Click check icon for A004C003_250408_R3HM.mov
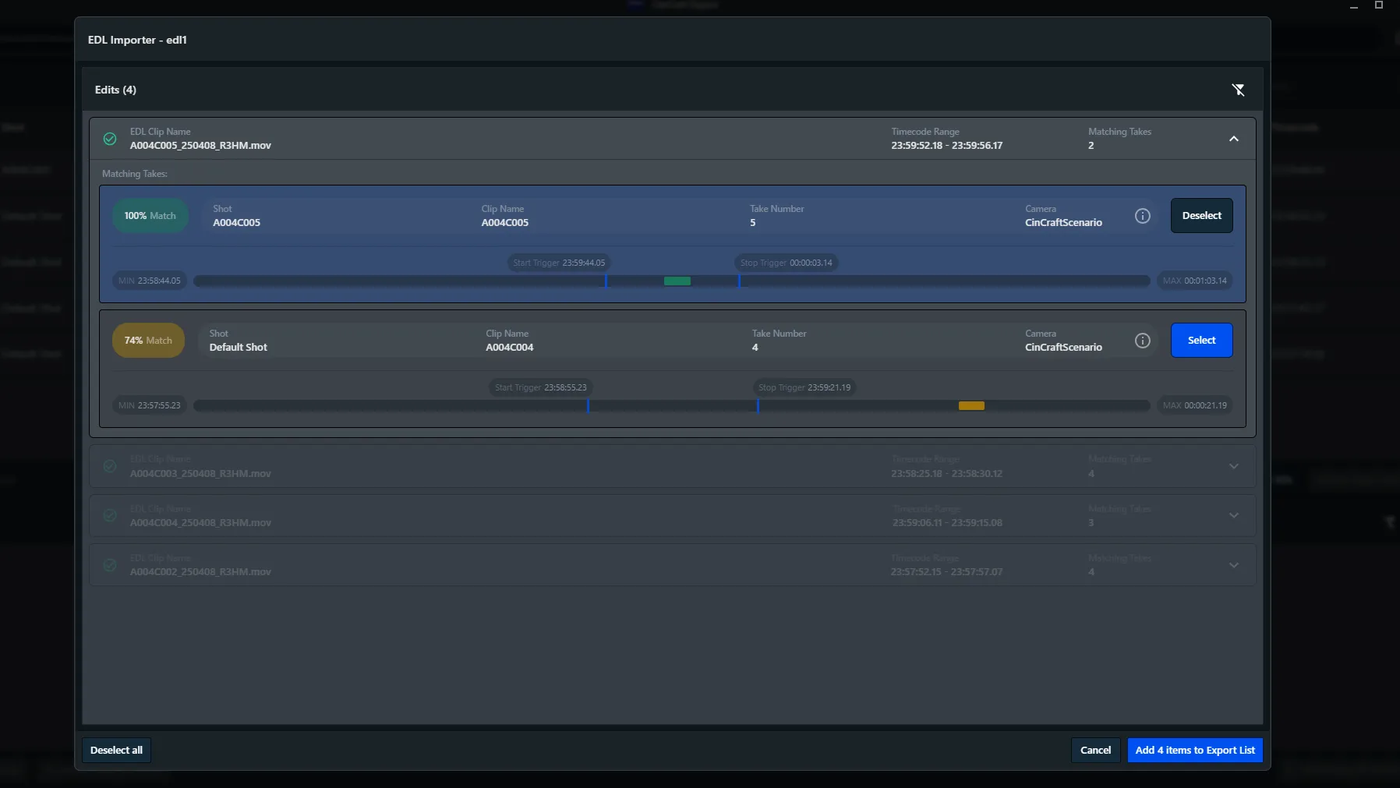Image resolution: width=1400 pixels, height=788 pixels. (110, 466)
